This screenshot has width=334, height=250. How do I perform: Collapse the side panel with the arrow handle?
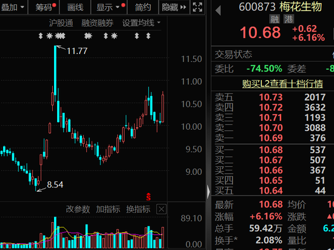[x=208, y=191]
